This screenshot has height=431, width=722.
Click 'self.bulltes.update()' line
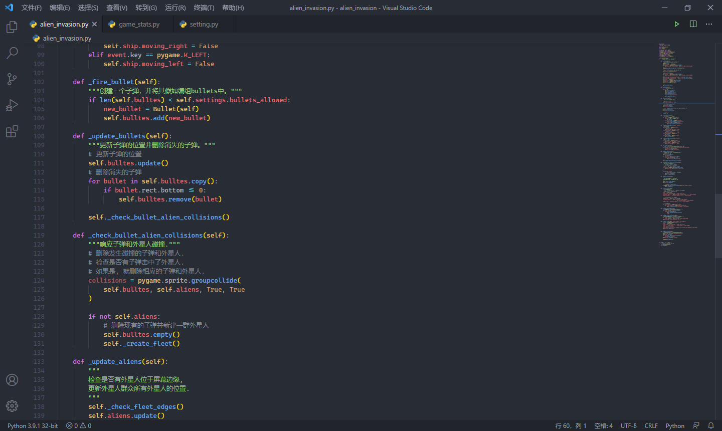[x=128, y=163]
